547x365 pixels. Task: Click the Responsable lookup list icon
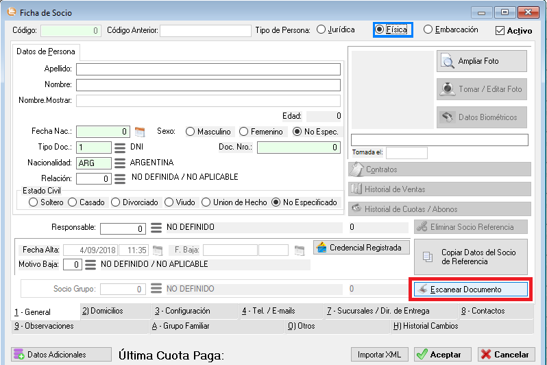tap(156, 228)
